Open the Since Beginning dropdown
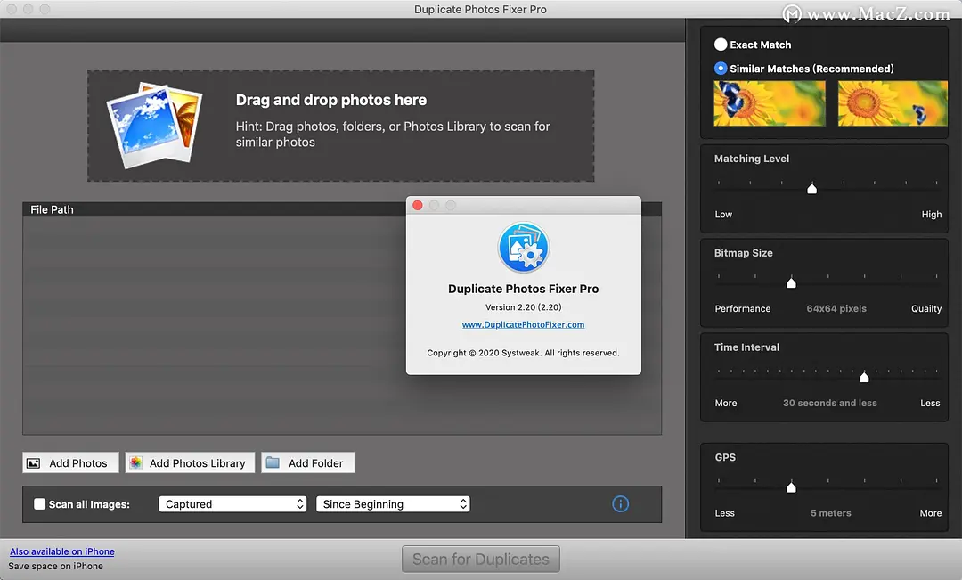The height and width of the screenshot is (580, 962). tap(393, 504)
